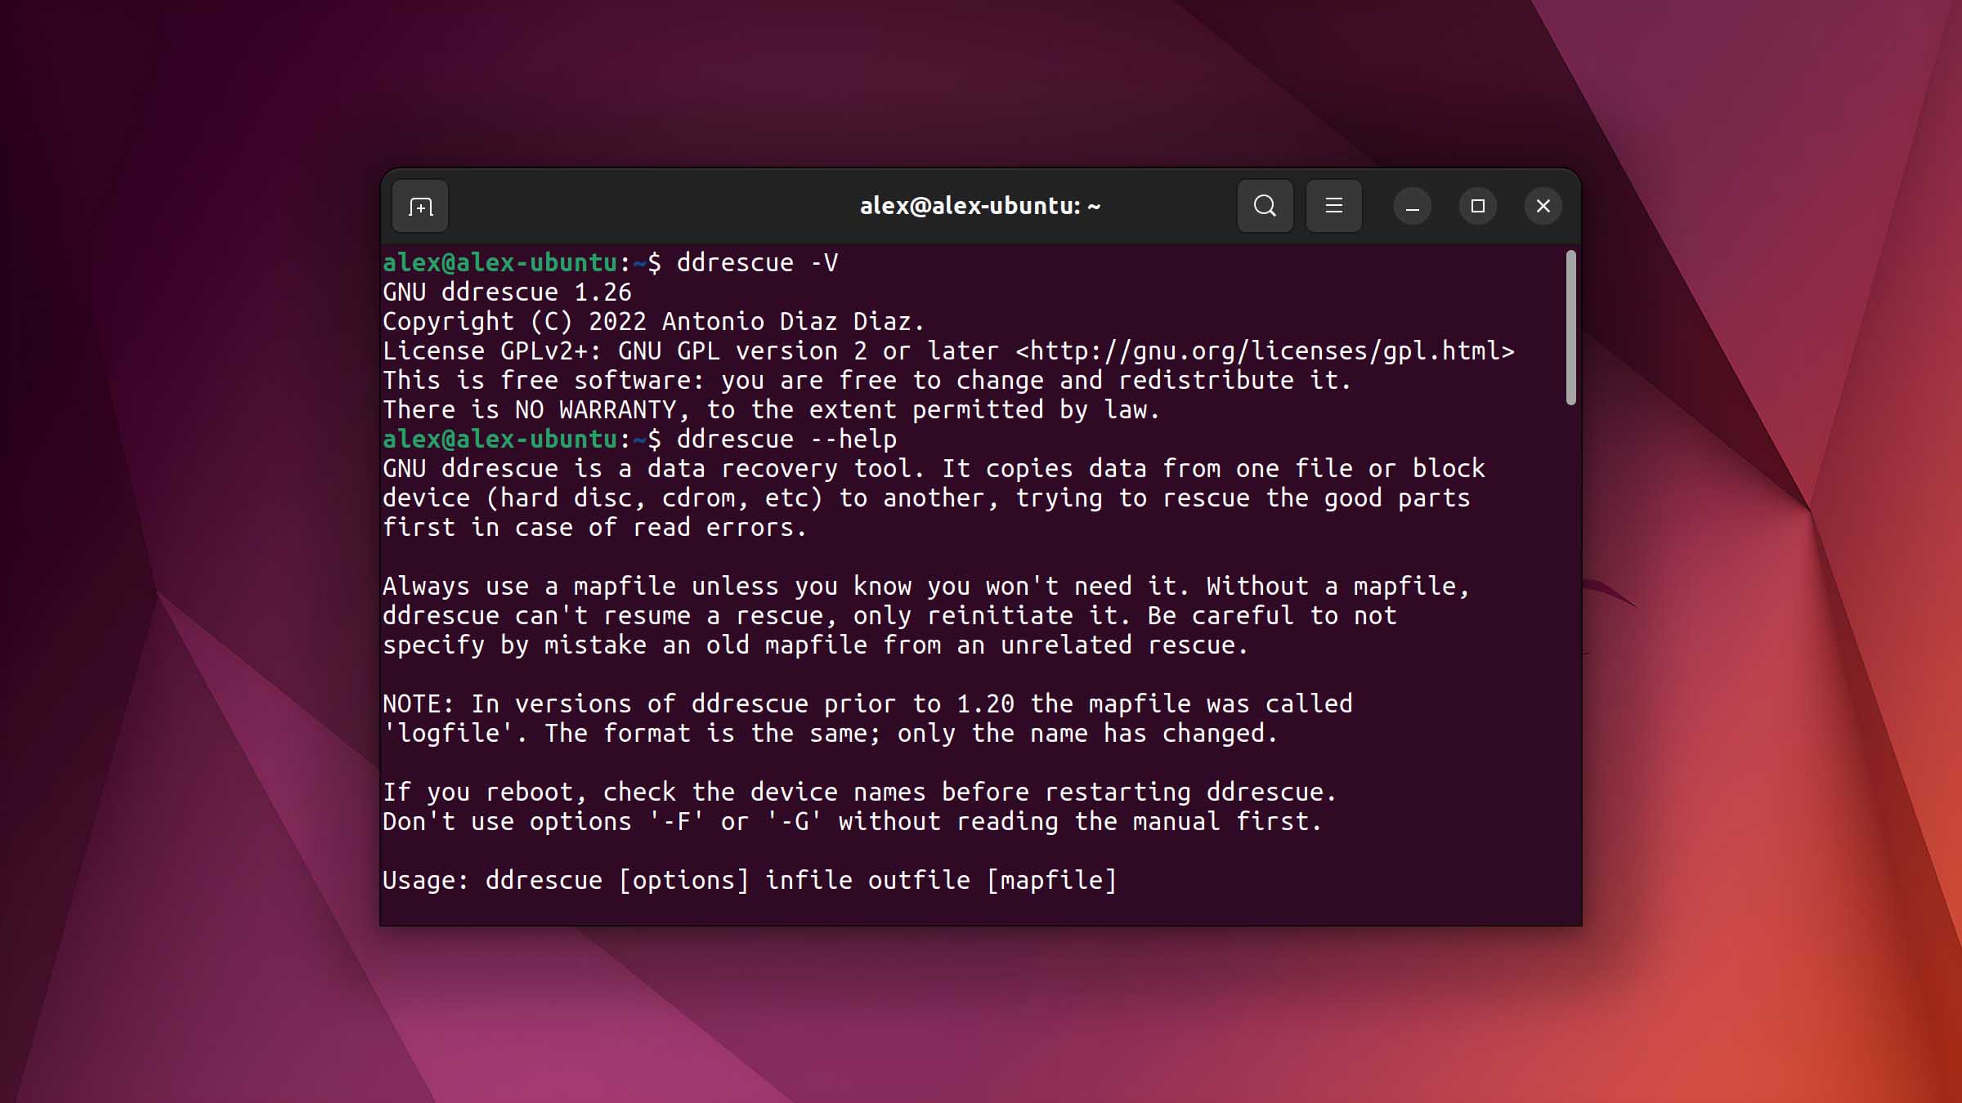The height and width of the screenshot is (1103, 1962).
Task: Click the 'Usage: ddrescue [options] infile outfile [mapfile]' line
Action: pos(750,881)
